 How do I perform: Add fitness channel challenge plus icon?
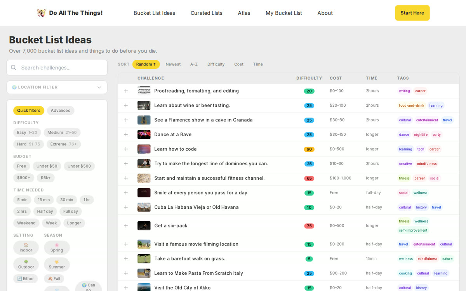[x=126, y=178]
